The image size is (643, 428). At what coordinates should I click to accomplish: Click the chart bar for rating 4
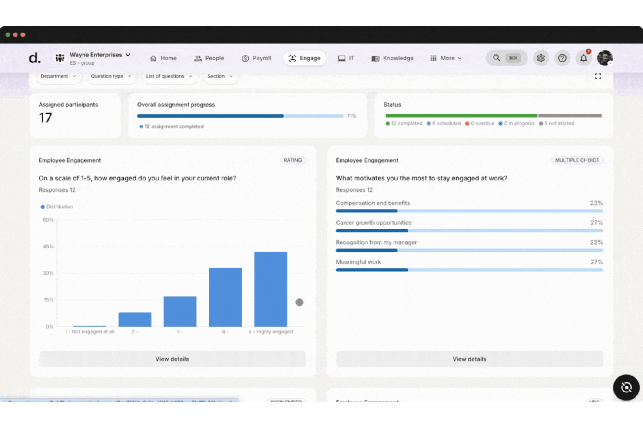pos(225,297)
